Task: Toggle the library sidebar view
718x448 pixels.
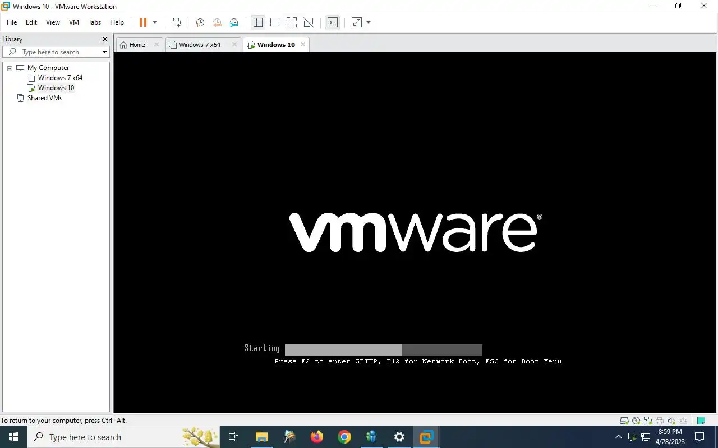Action: (258, 22)
